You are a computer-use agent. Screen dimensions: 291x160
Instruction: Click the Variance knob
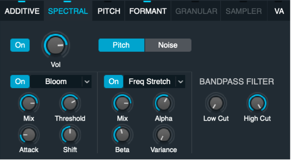(x=164, y=135)
